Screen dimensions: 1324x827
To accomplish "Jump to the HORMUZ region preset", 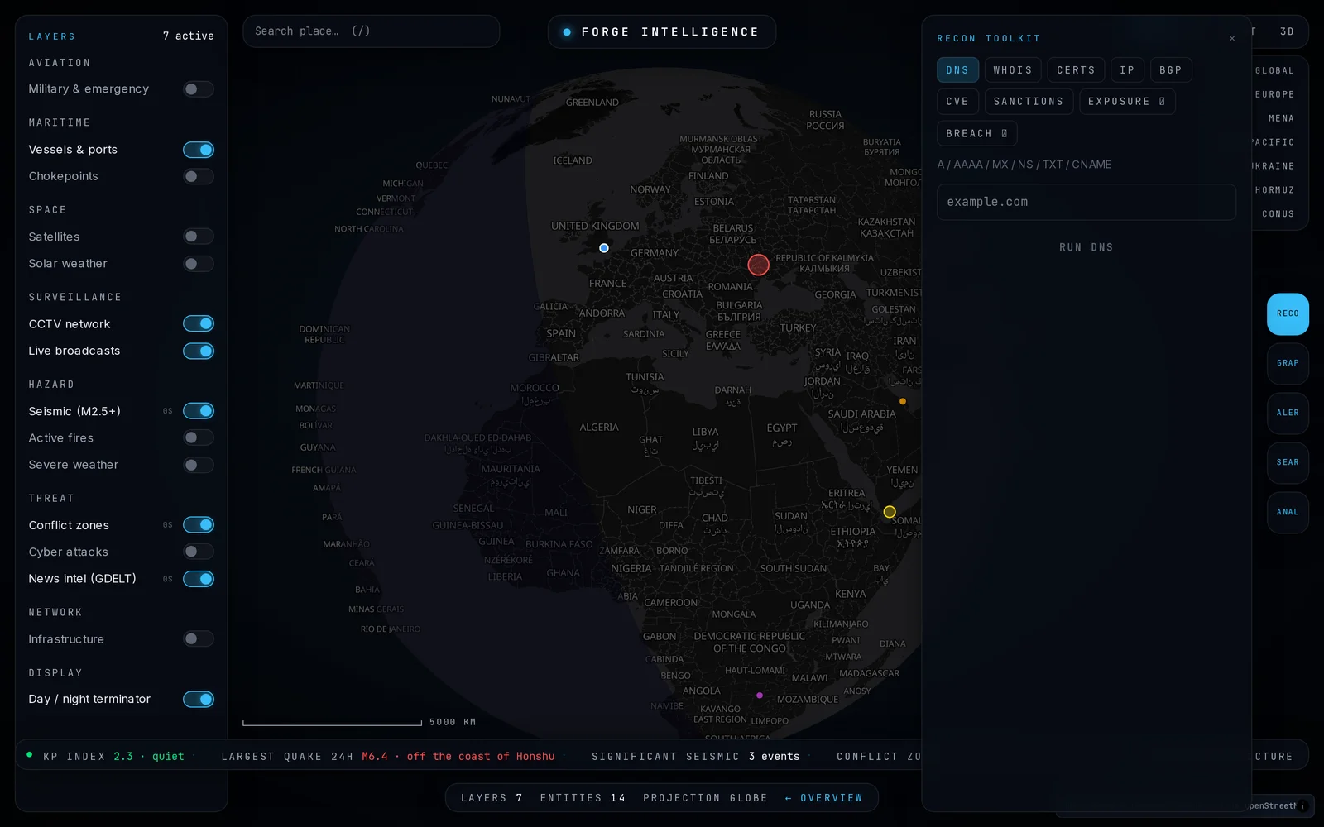I will tap(1274, 190).
